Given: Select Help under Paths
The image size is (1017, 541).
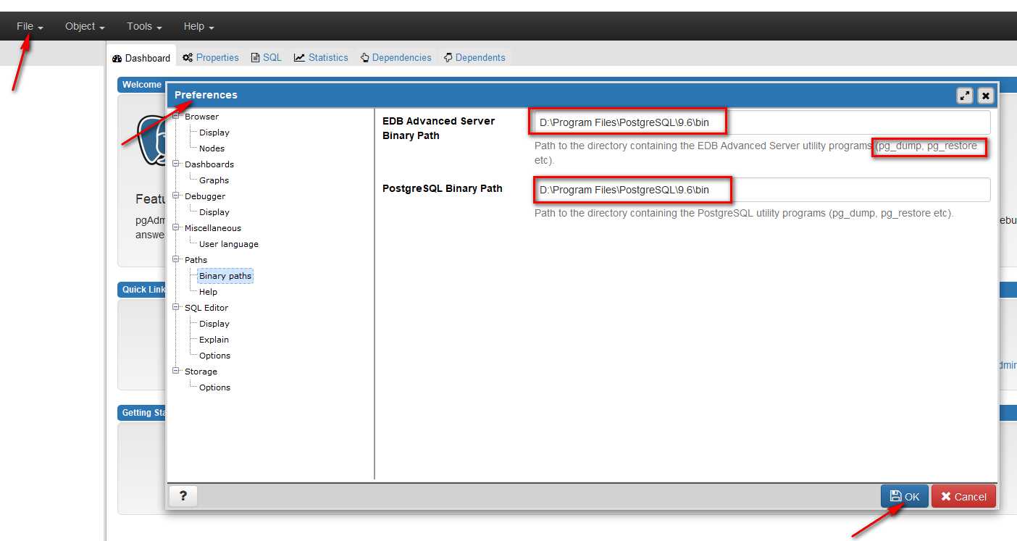Looking at the screenshot, I should (208, 292).
